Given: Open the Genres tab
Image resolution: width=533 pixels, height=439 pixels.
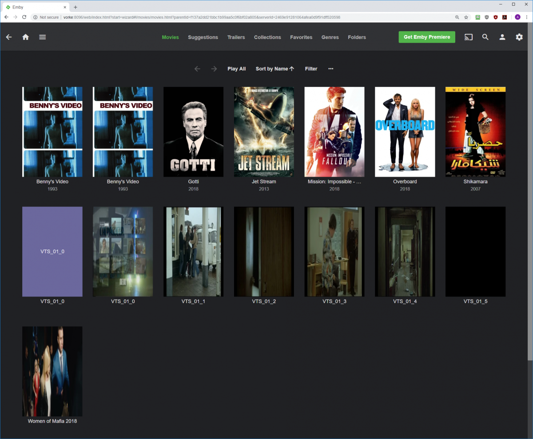Looking at the screenshot, I should pyautogui.click(x=330, y=37).
